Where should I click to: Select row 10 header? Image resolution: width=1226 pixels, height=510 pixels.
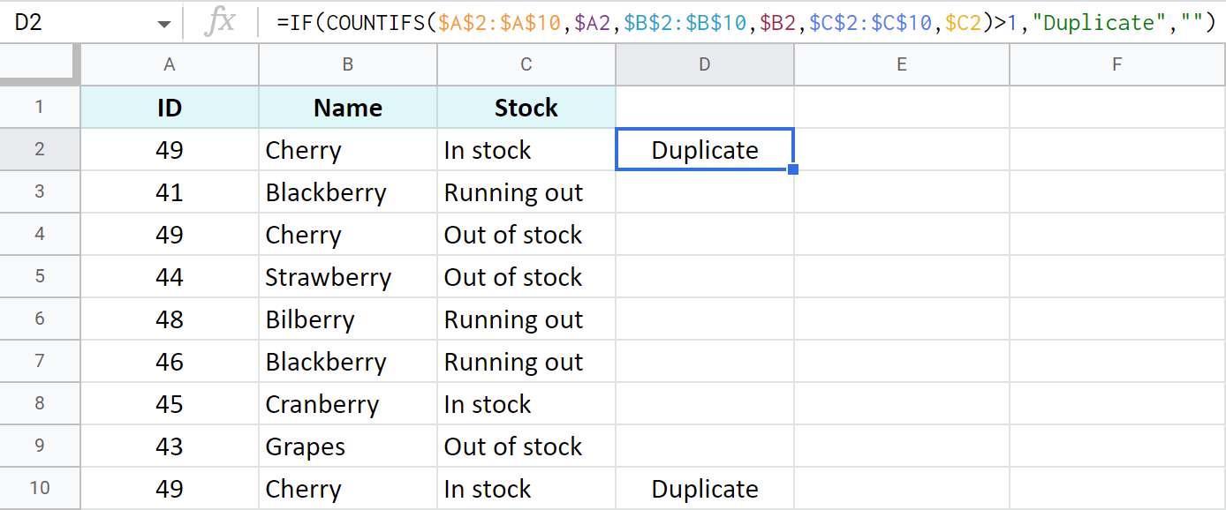point(40,488)
